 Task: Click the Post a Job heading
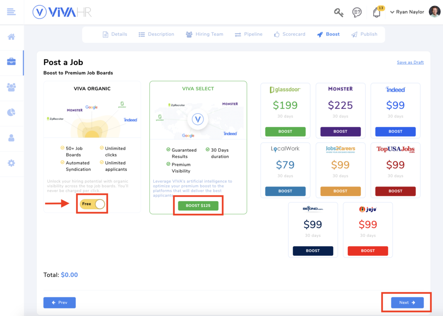(x=63, y=62)
